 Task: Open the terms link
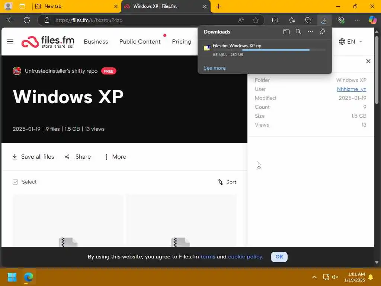pyautogui.click(x=208, y=257)
